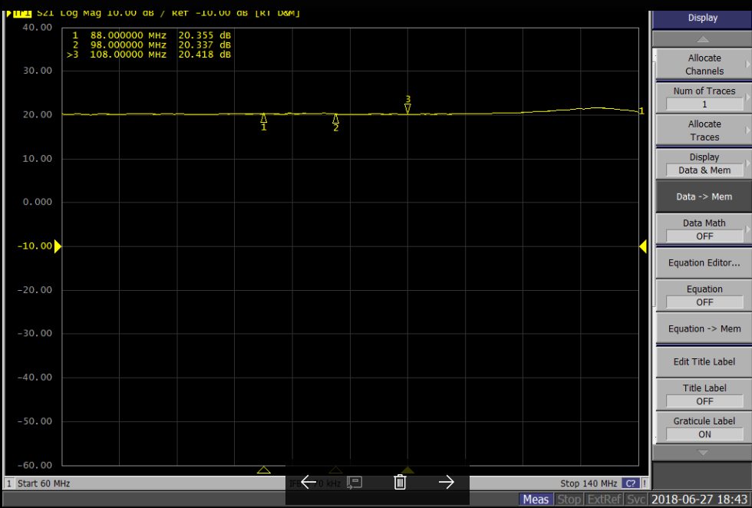Store trace with Data -> Mem
Screen dimensions: 752x508
pyautogui.click(x=704, y=196)
